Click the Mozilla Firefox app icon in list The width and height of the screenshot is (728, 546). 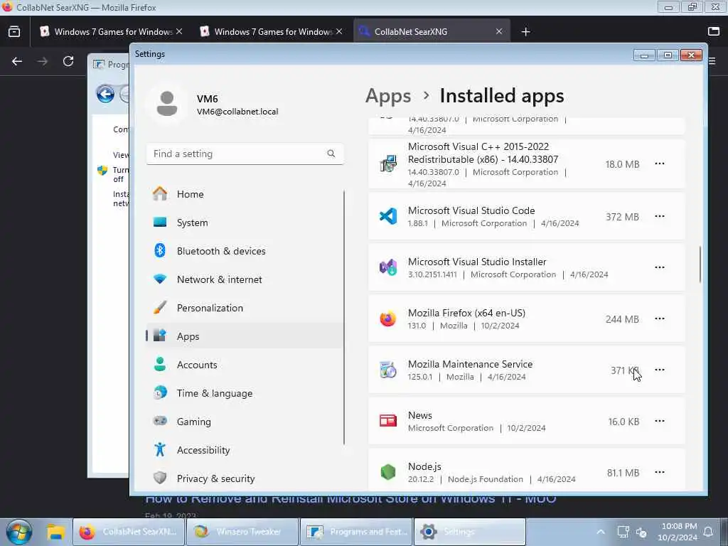coord(388,319)
